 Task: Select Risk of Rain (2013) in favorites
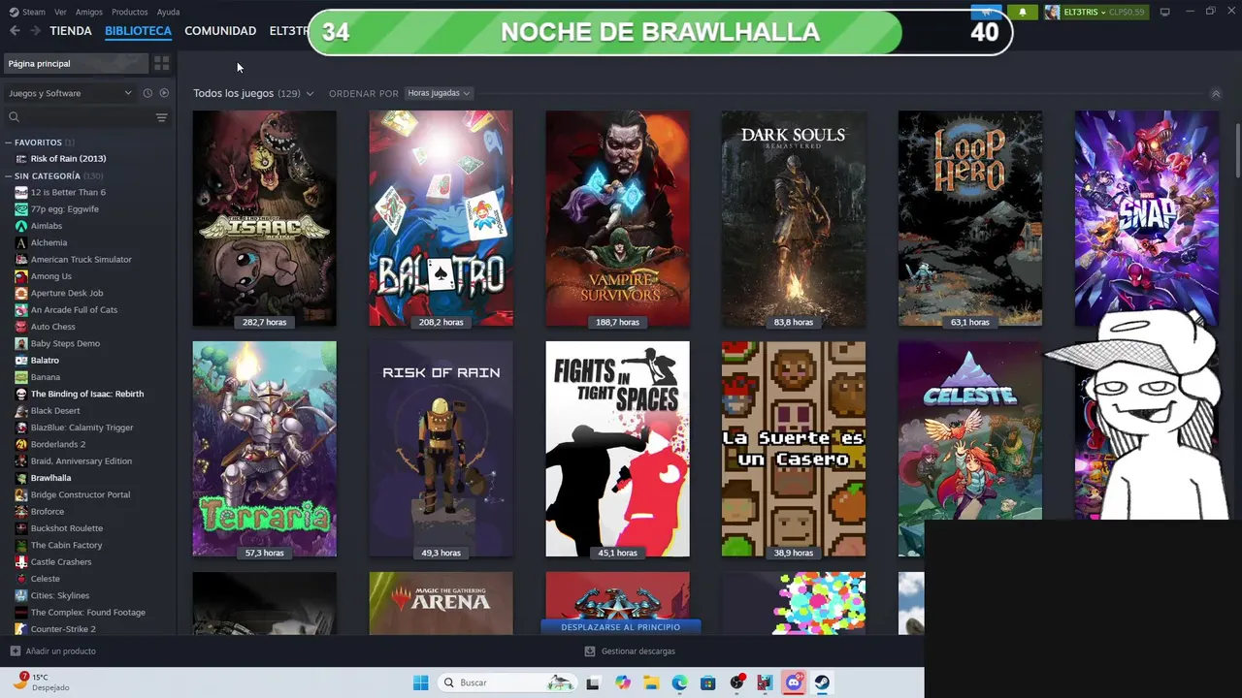68,159
